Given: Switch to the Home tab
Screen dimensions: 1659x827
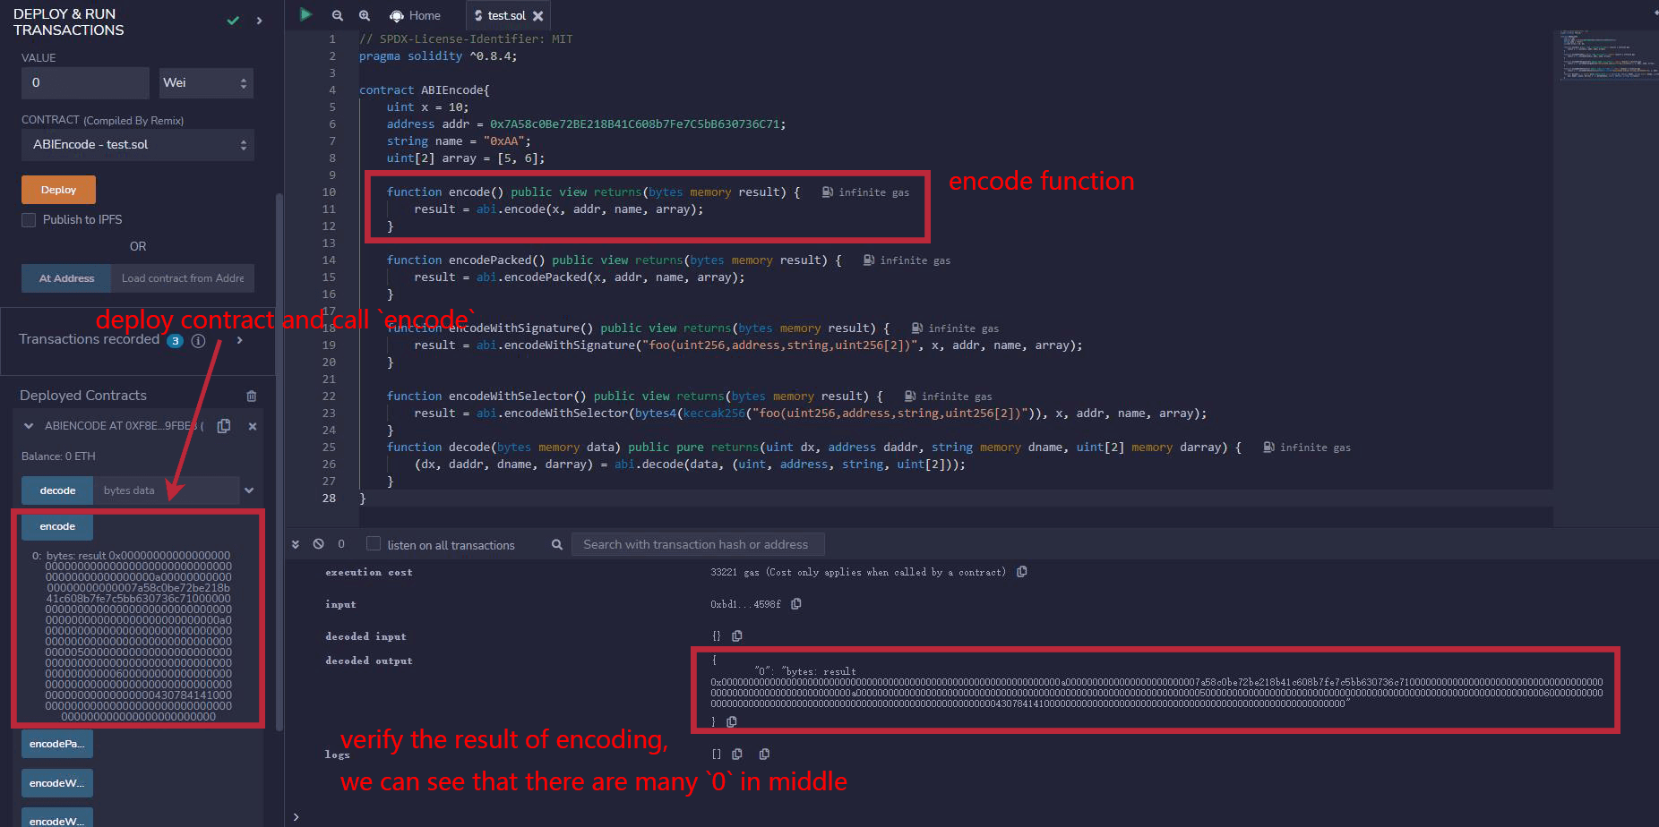Looking at the screenshot, I should [416, 15].
